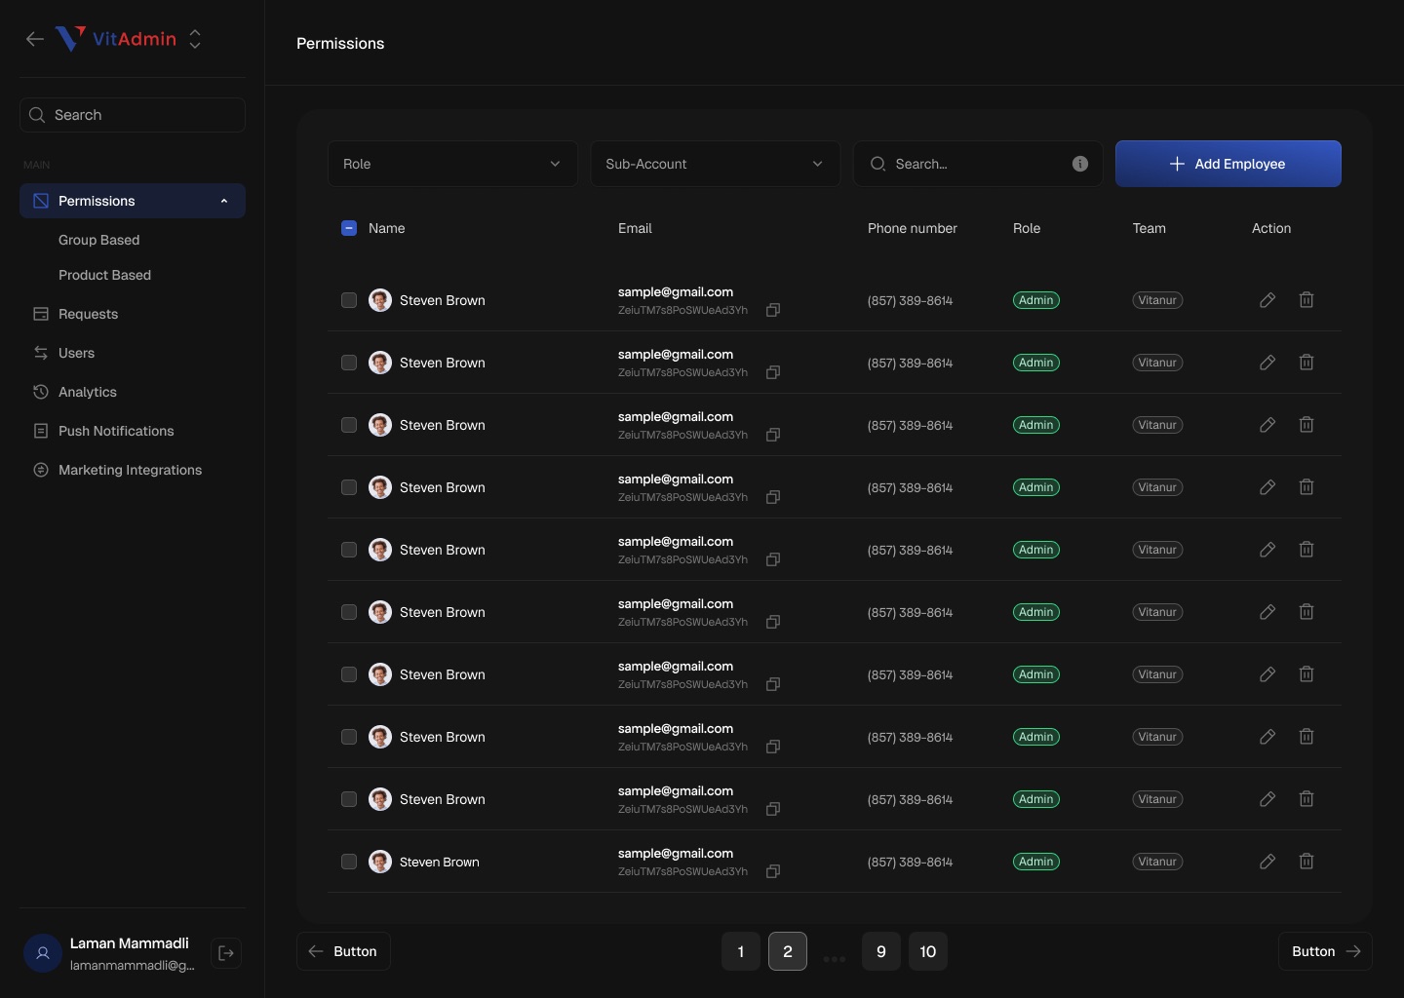
Task: Click the table Search... input field
Action: (978, 164)
